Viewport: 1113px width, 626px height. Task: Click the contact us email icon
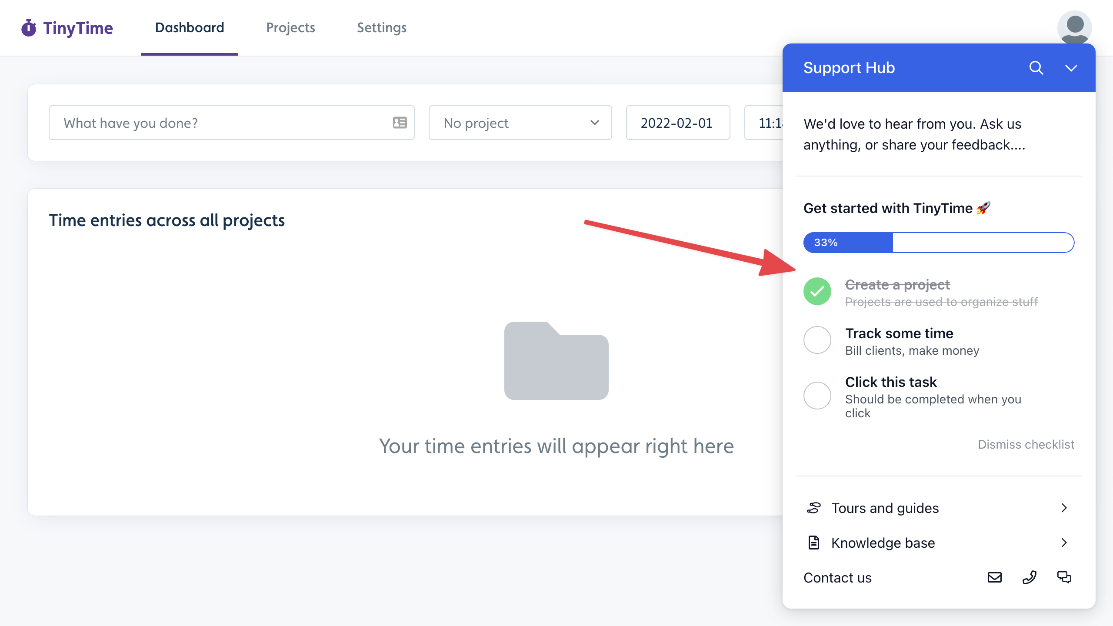coord(995,577)
